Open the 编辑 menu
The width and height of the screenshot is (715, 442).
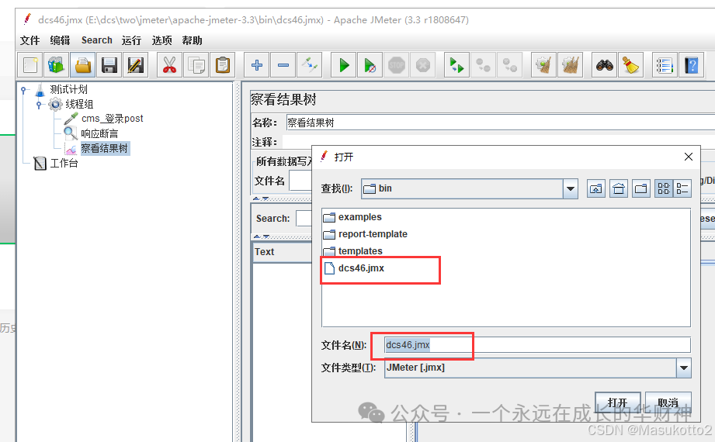pyautogui.click(x=60, y=40)
